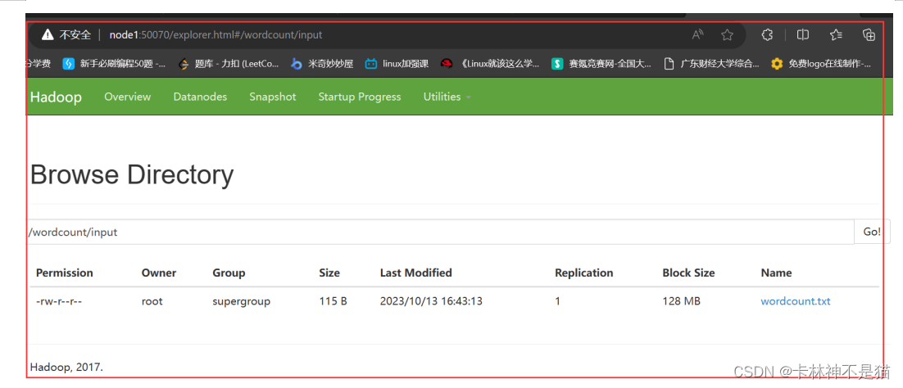Click the Group column header
Image resolution: width=903 pixels, height=388 pixels.
click(x=229, y=273)
